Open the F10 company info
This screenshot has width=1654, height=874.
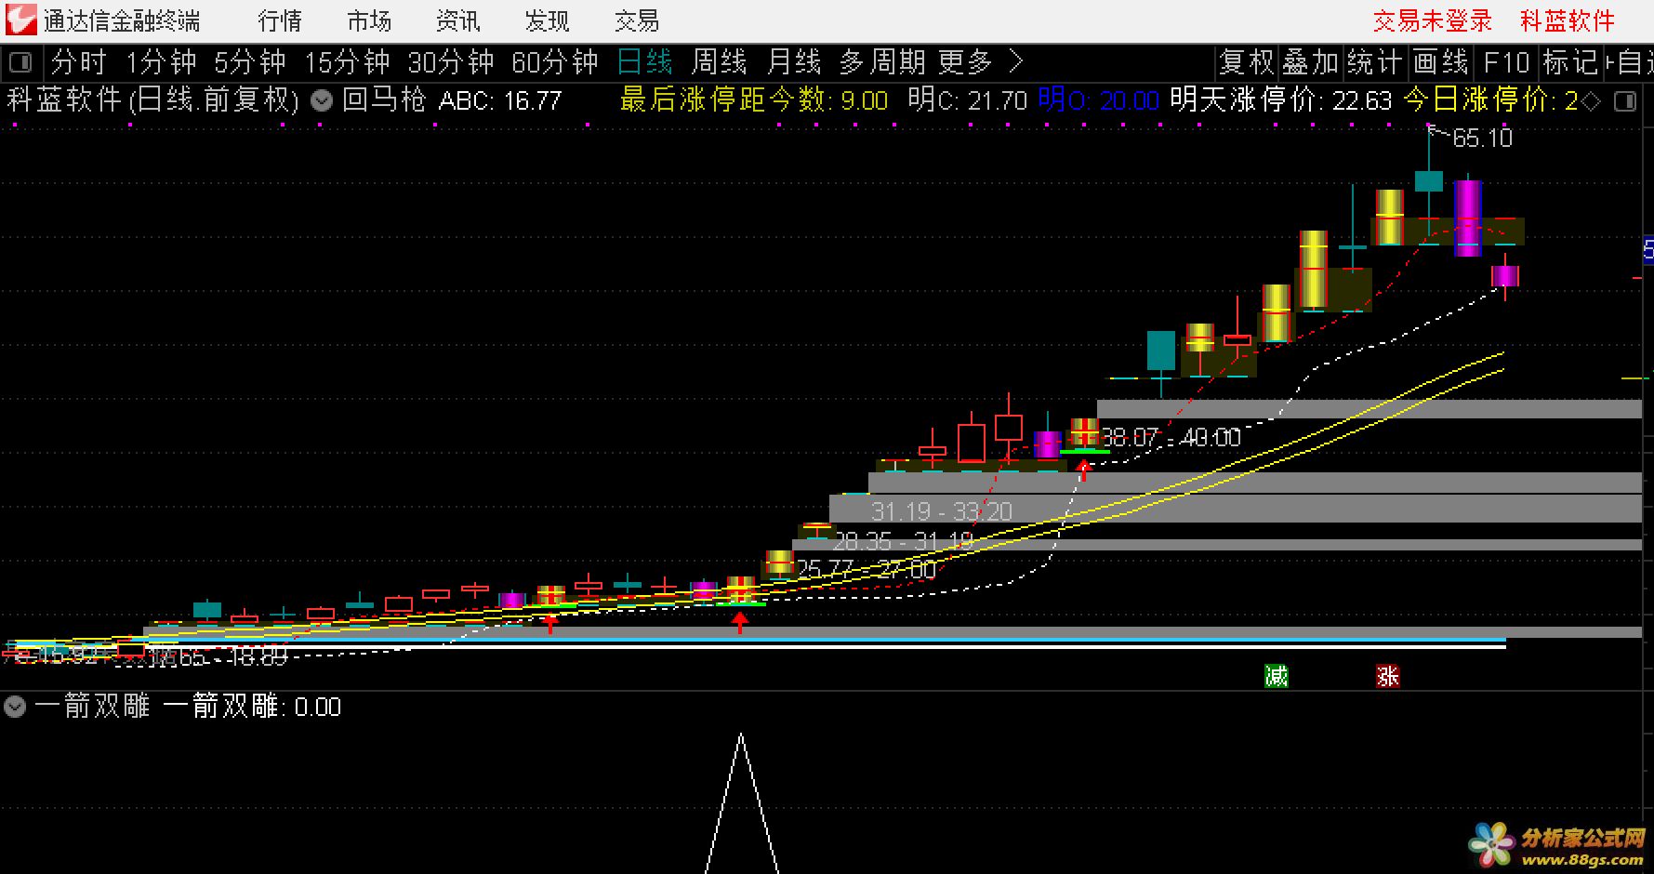1506,62
